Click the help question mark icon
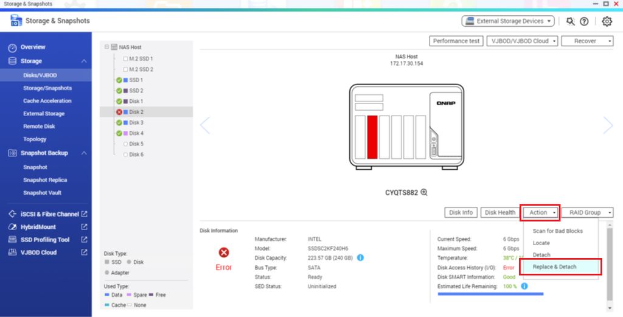 584,21
